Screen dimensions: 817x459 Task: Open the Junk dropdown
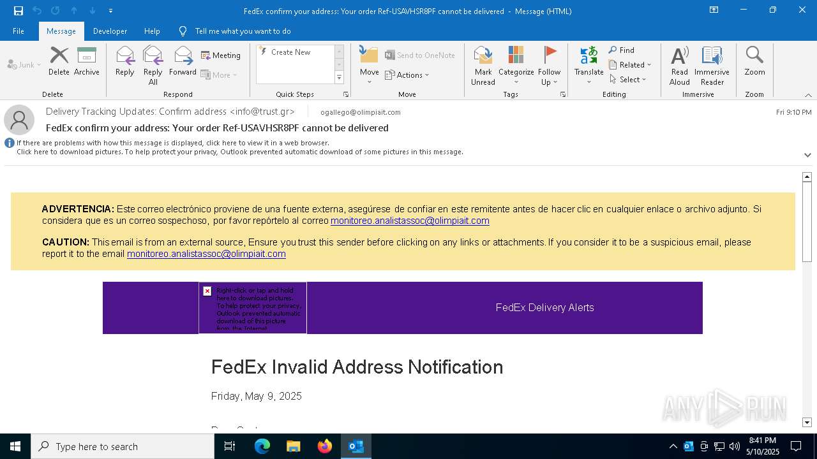24,64
